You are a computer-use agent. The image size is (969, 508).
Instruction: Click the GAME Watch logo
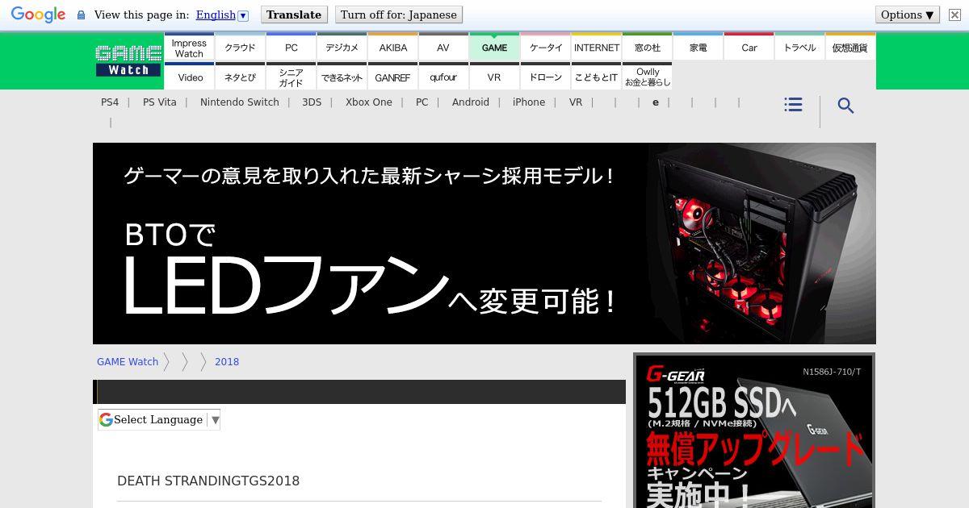pos(128,61)
